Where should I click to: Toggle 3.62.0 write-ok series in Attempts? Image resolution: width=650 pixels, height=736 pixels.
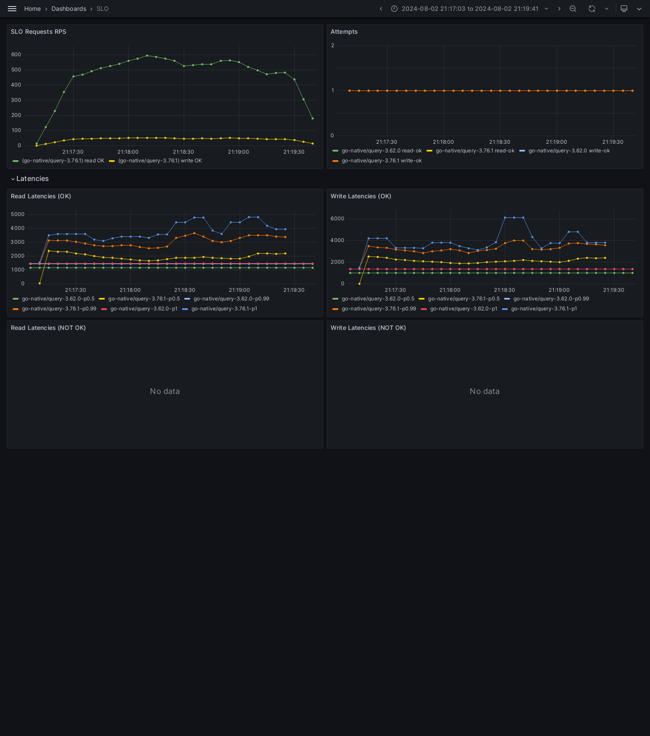[x=569, y=151]
